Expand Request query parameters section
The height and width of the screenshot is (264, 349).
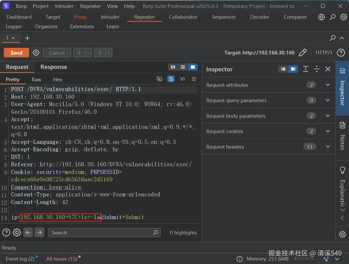click(x=328, y=100)
